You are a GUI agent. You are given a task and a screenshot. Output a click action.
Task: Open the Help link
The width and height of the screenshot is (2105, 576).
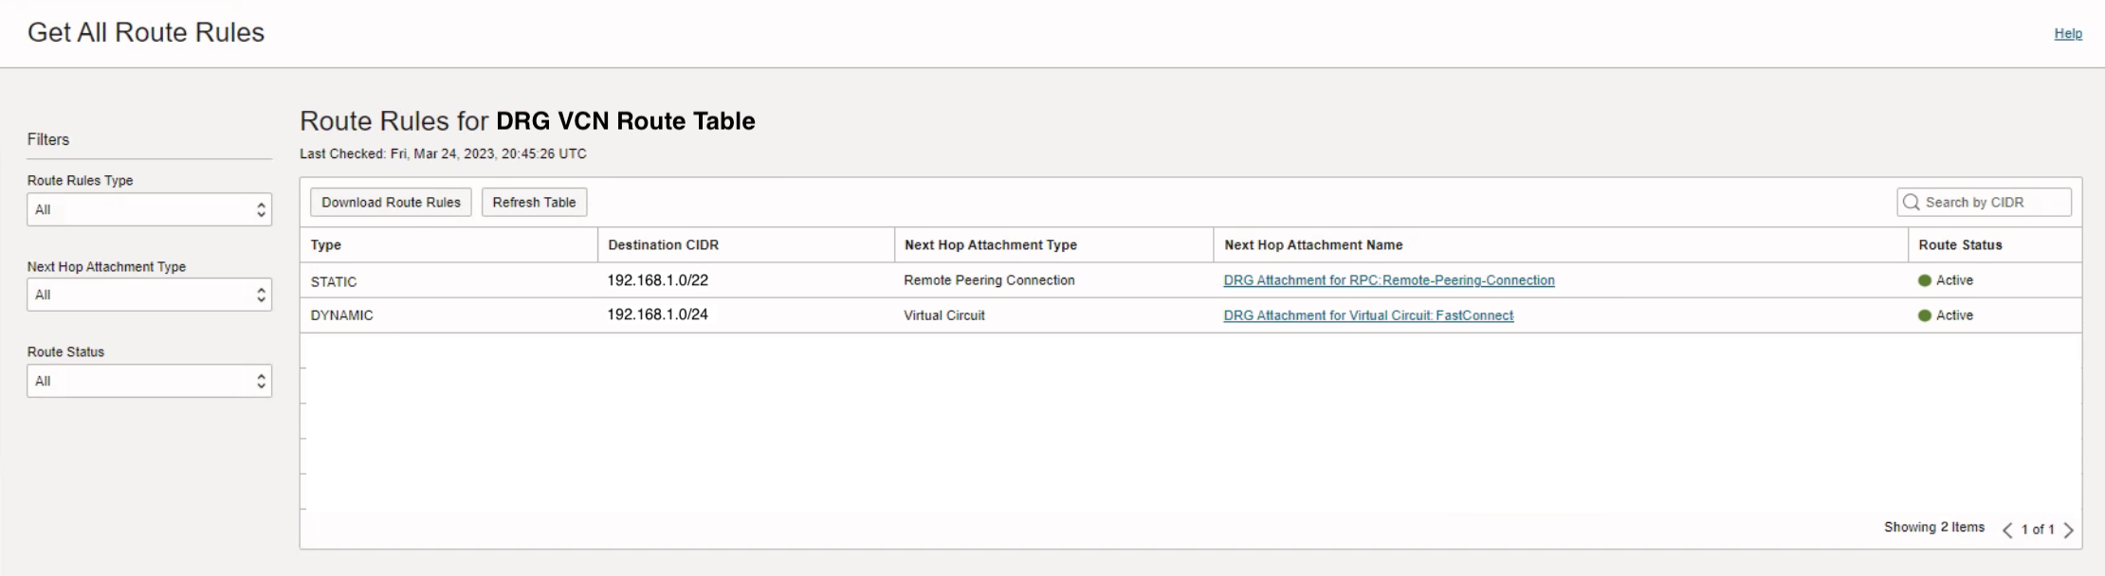pos(2069,33)
